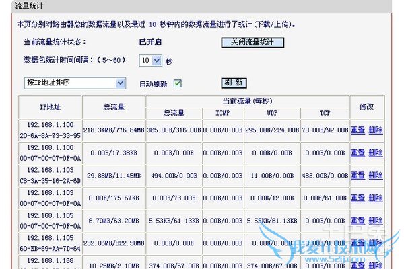Select the 29.88MB/11.45MB total traffic cell
The image size is (404, 269).
[x=114, y=176]
